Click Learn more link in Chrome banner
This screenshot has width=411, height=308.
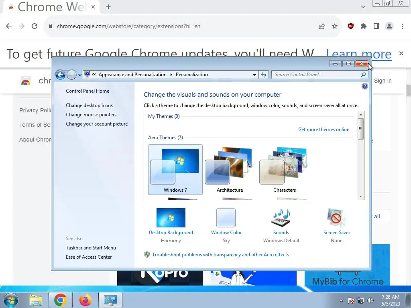pos(358,54)
